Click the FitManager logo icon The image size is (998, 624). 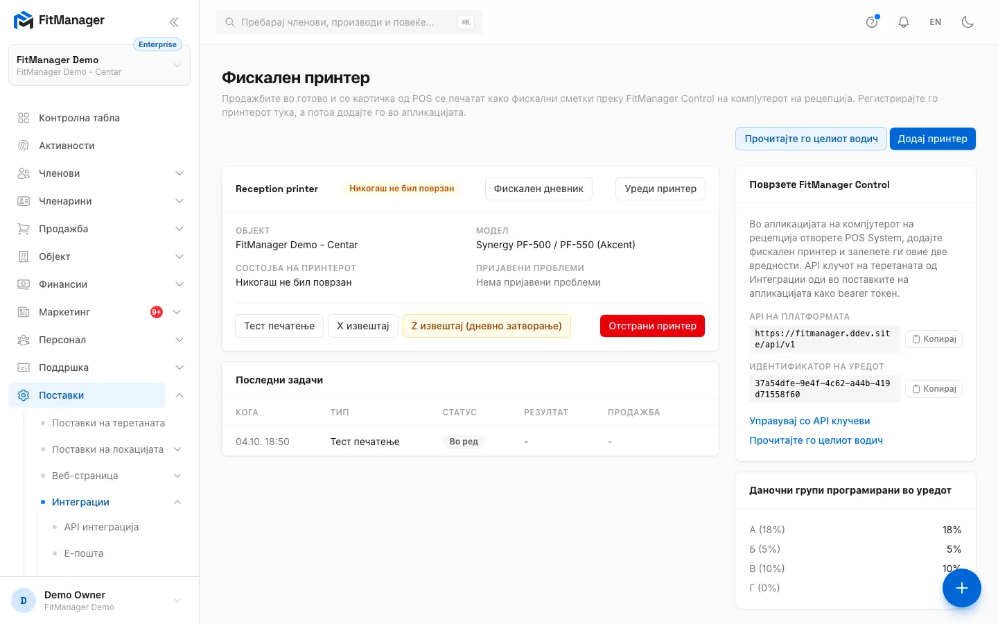24,21
